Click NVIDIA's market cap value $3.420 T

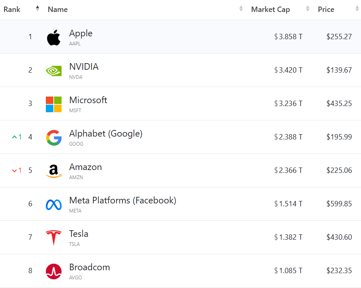point(288,70)
